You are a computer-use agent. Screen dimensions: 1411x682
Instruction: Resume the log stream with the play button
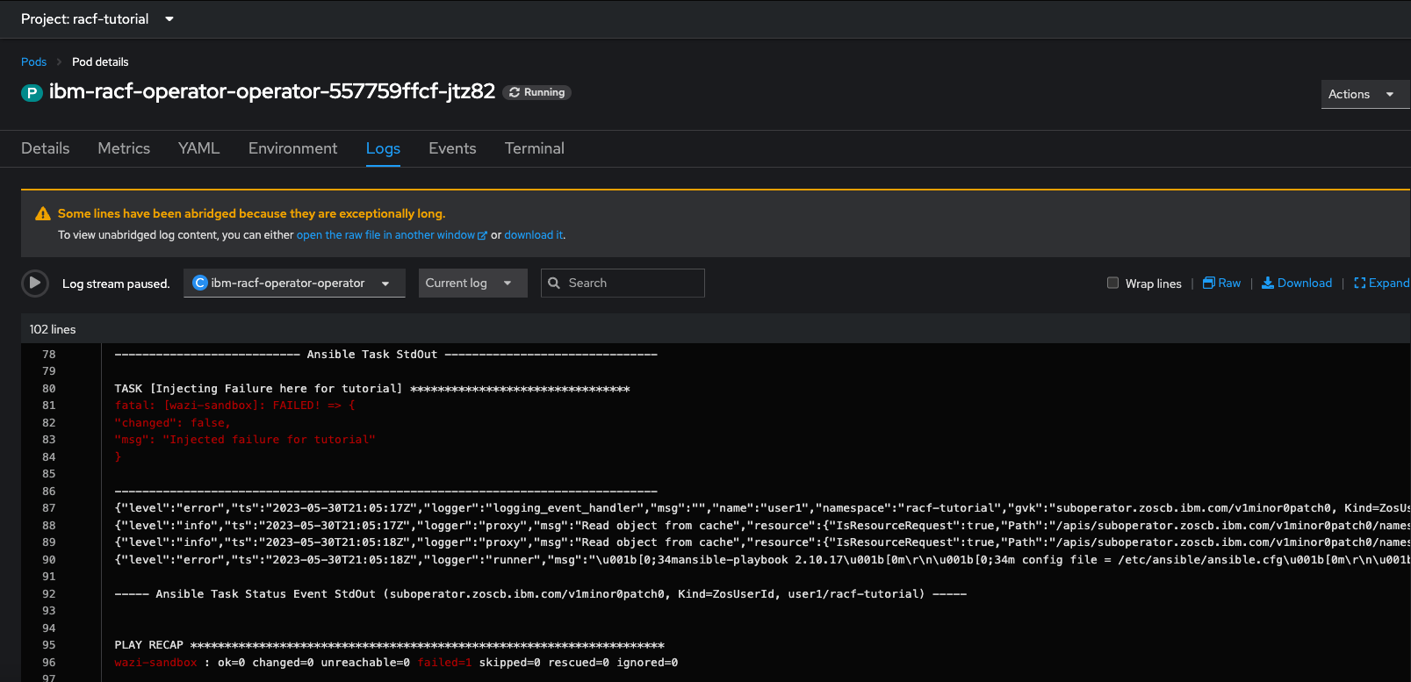coord(34,283)
